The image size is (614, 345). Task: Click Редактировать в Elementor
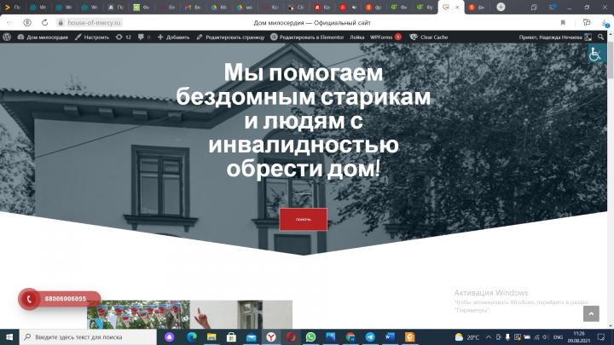pyautogui.click(x=307, y=37)
